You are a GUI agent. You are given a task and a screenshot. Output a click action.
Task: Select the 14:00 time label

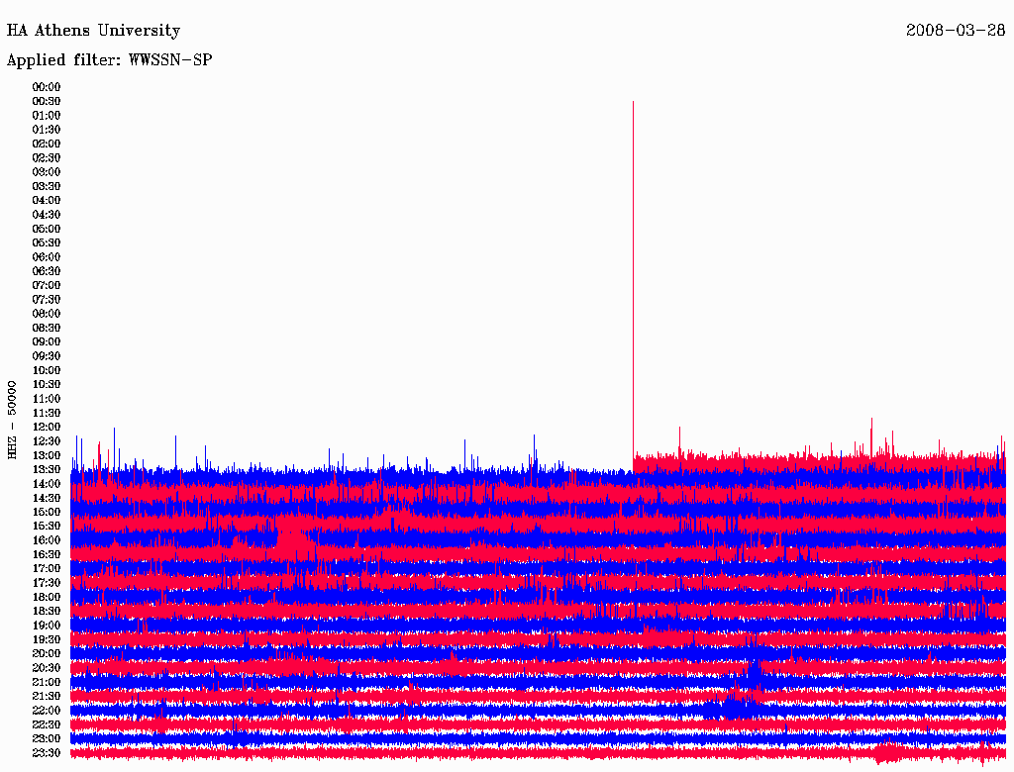pyautogui.click(x=47, y=484)
